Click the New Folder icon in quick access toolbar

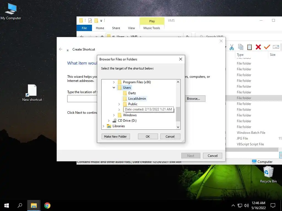pos(96,21)
